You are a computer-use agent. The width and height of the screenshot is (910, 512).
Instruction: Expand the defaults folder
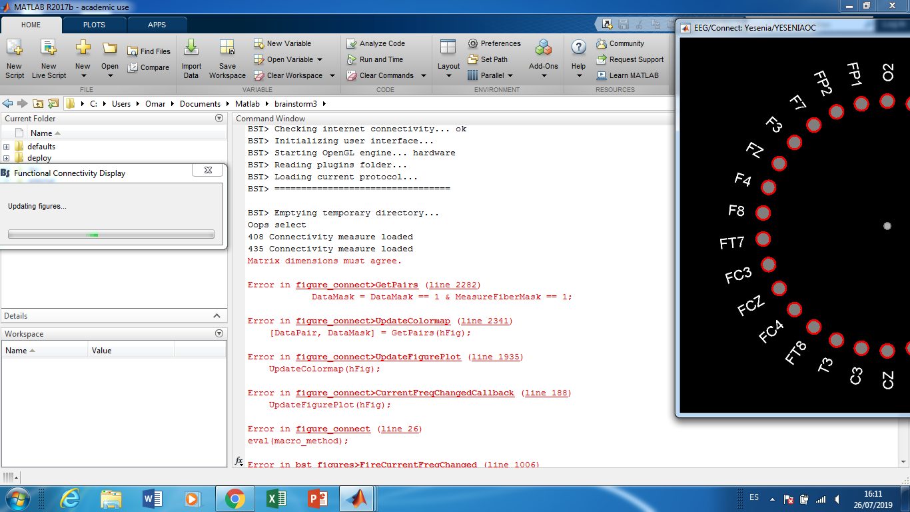[x=7, y=147]
